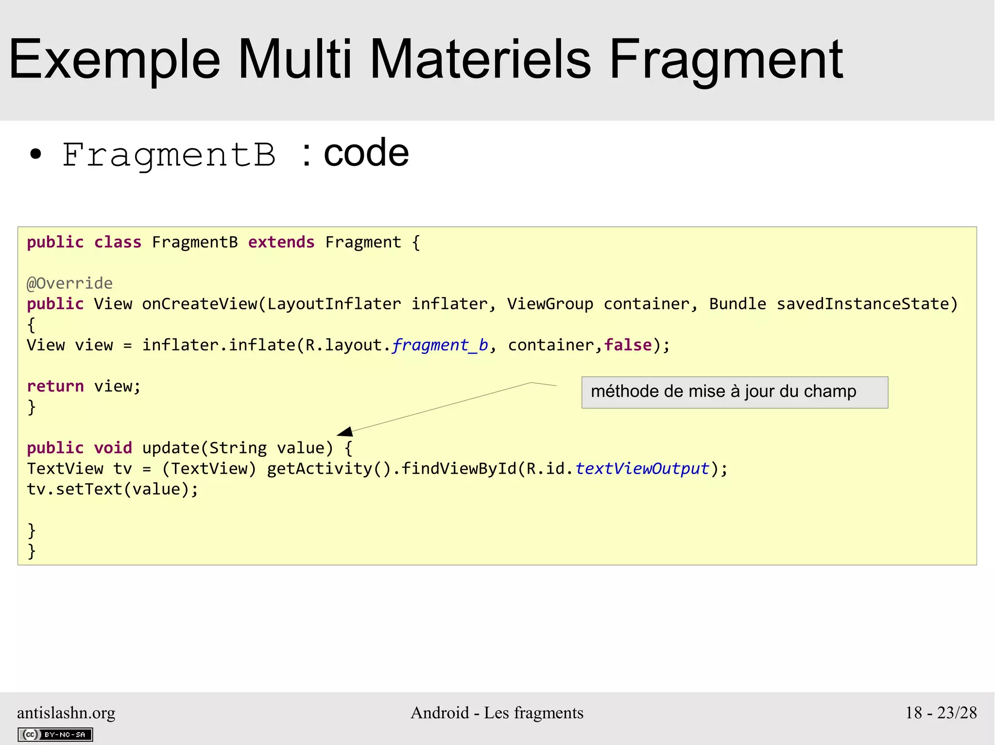
Task: Click the 'false' keyword in inflate call
Action: tap(628, 345)
